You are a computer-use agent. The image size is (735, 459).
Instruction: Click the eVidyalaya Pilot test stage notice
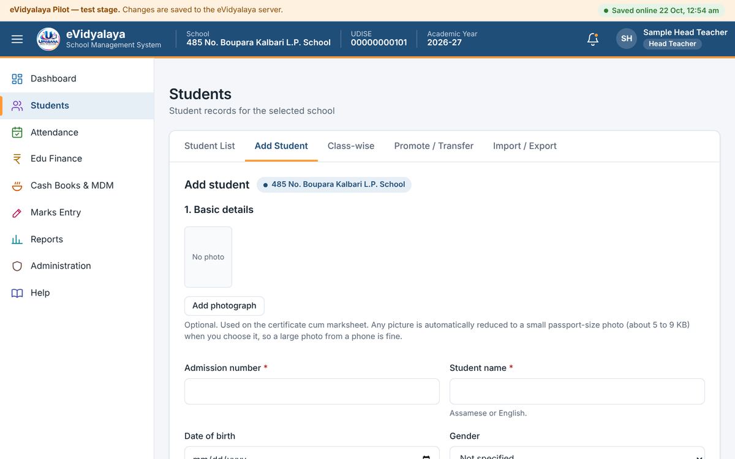tap(146, 10)
